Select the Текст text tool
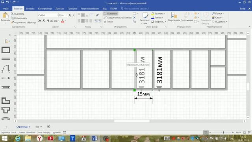252x142 pixels. [x=108, y=22]
